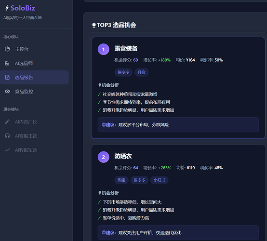Click the icon next to AI选品师
This screenshot has width=267, height=241.
(7, 63)
